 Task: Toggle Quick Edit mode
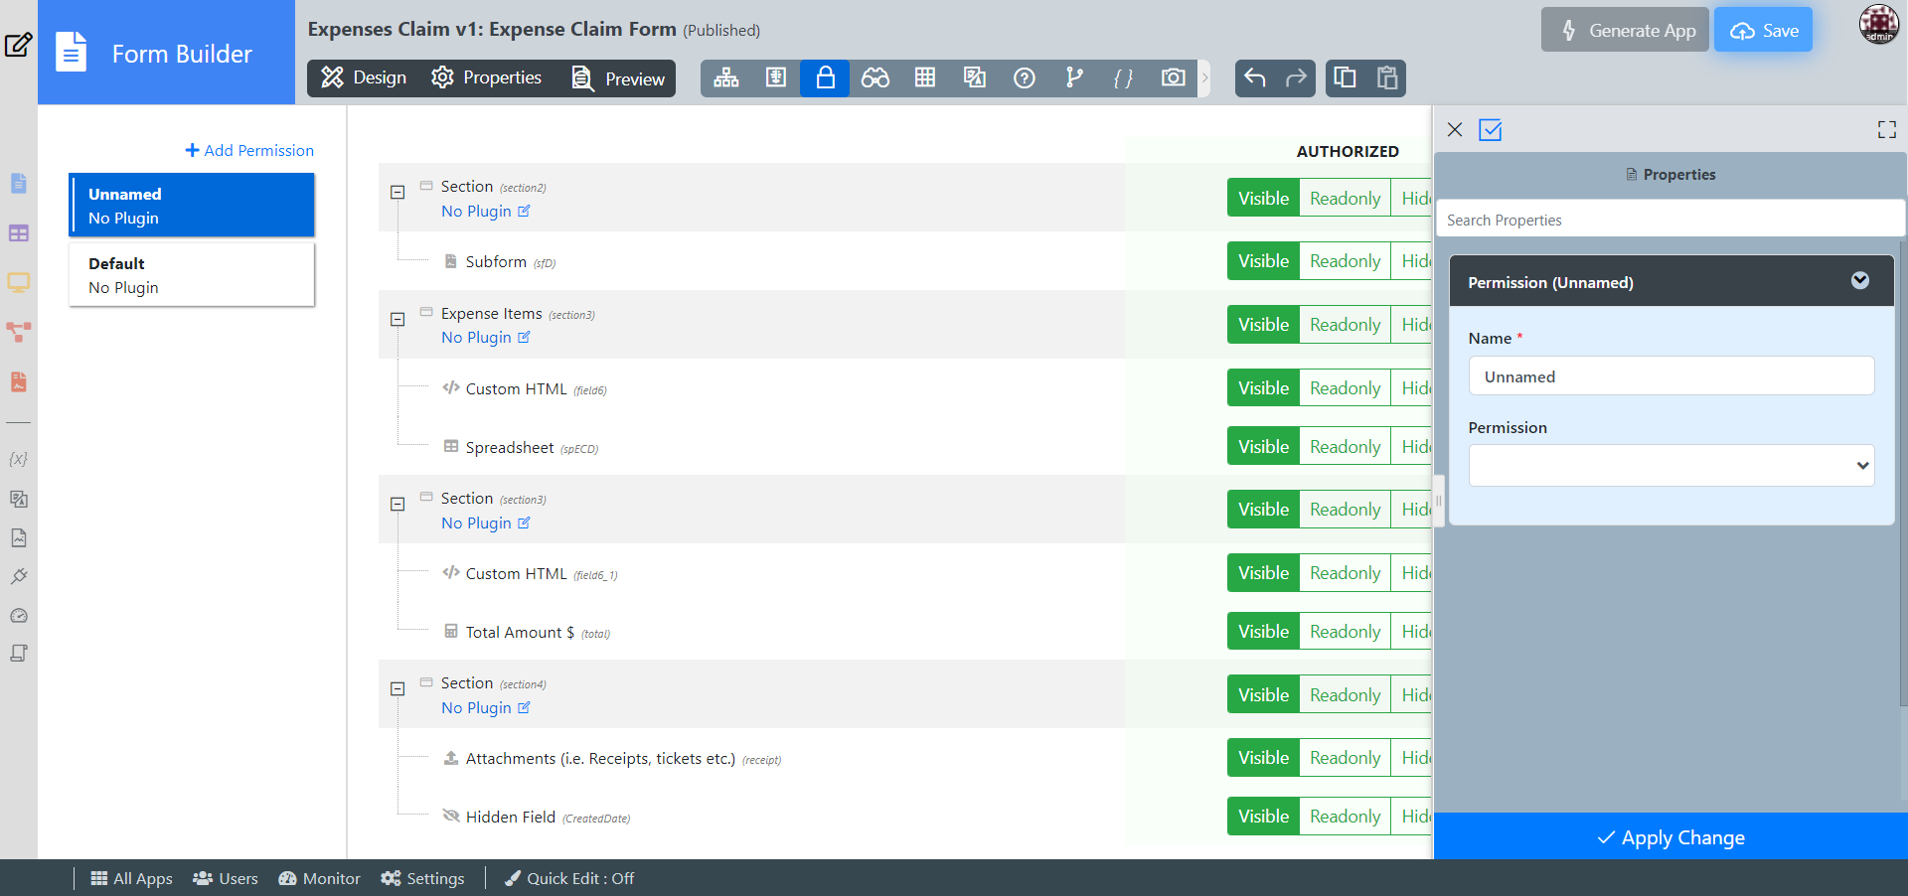[x=569, y=879]
